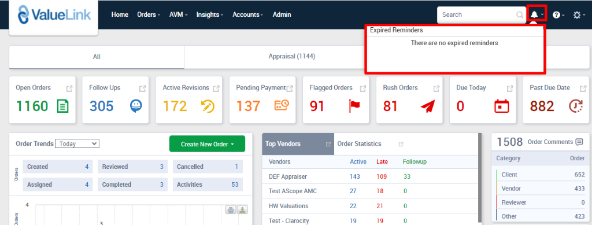
Task: Click the 1508 Order Comments total
Action: pos(510,142)
